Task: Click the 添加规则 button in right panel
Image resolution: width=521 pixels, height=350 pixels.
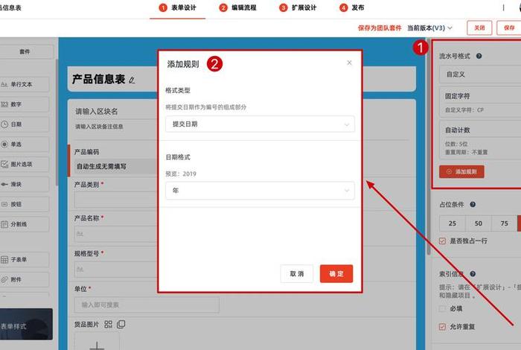Action: pos(461,171)
